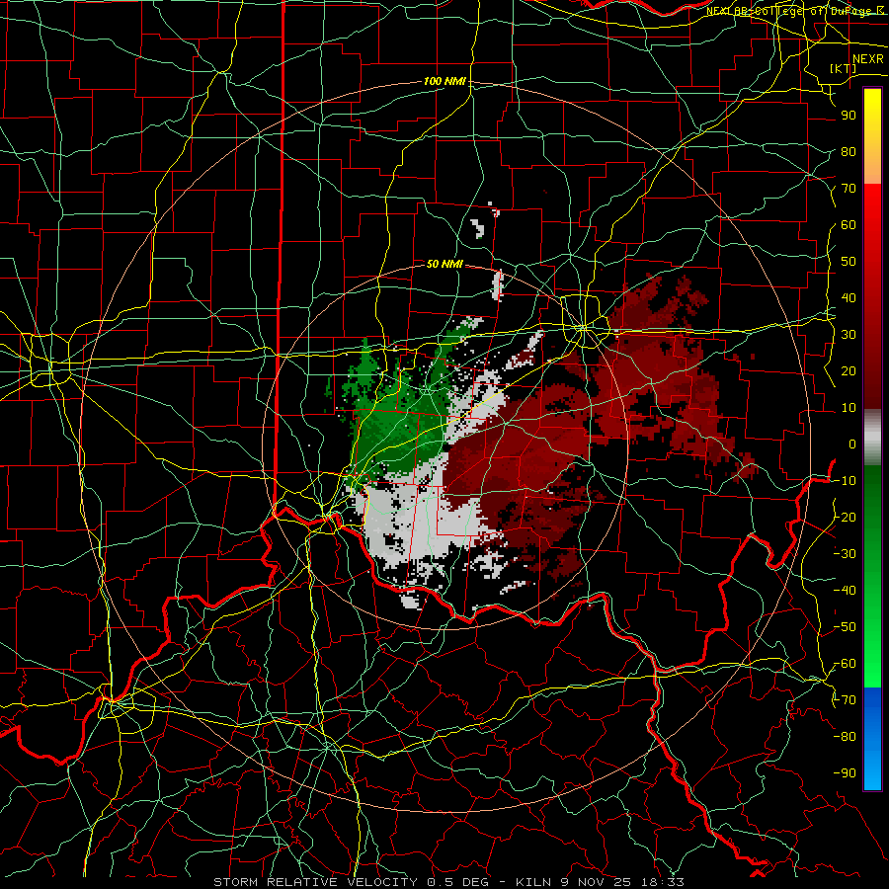The image size is (889, 889).
Task: Click the 20 value on velocity scale
Action: point(849,371)
